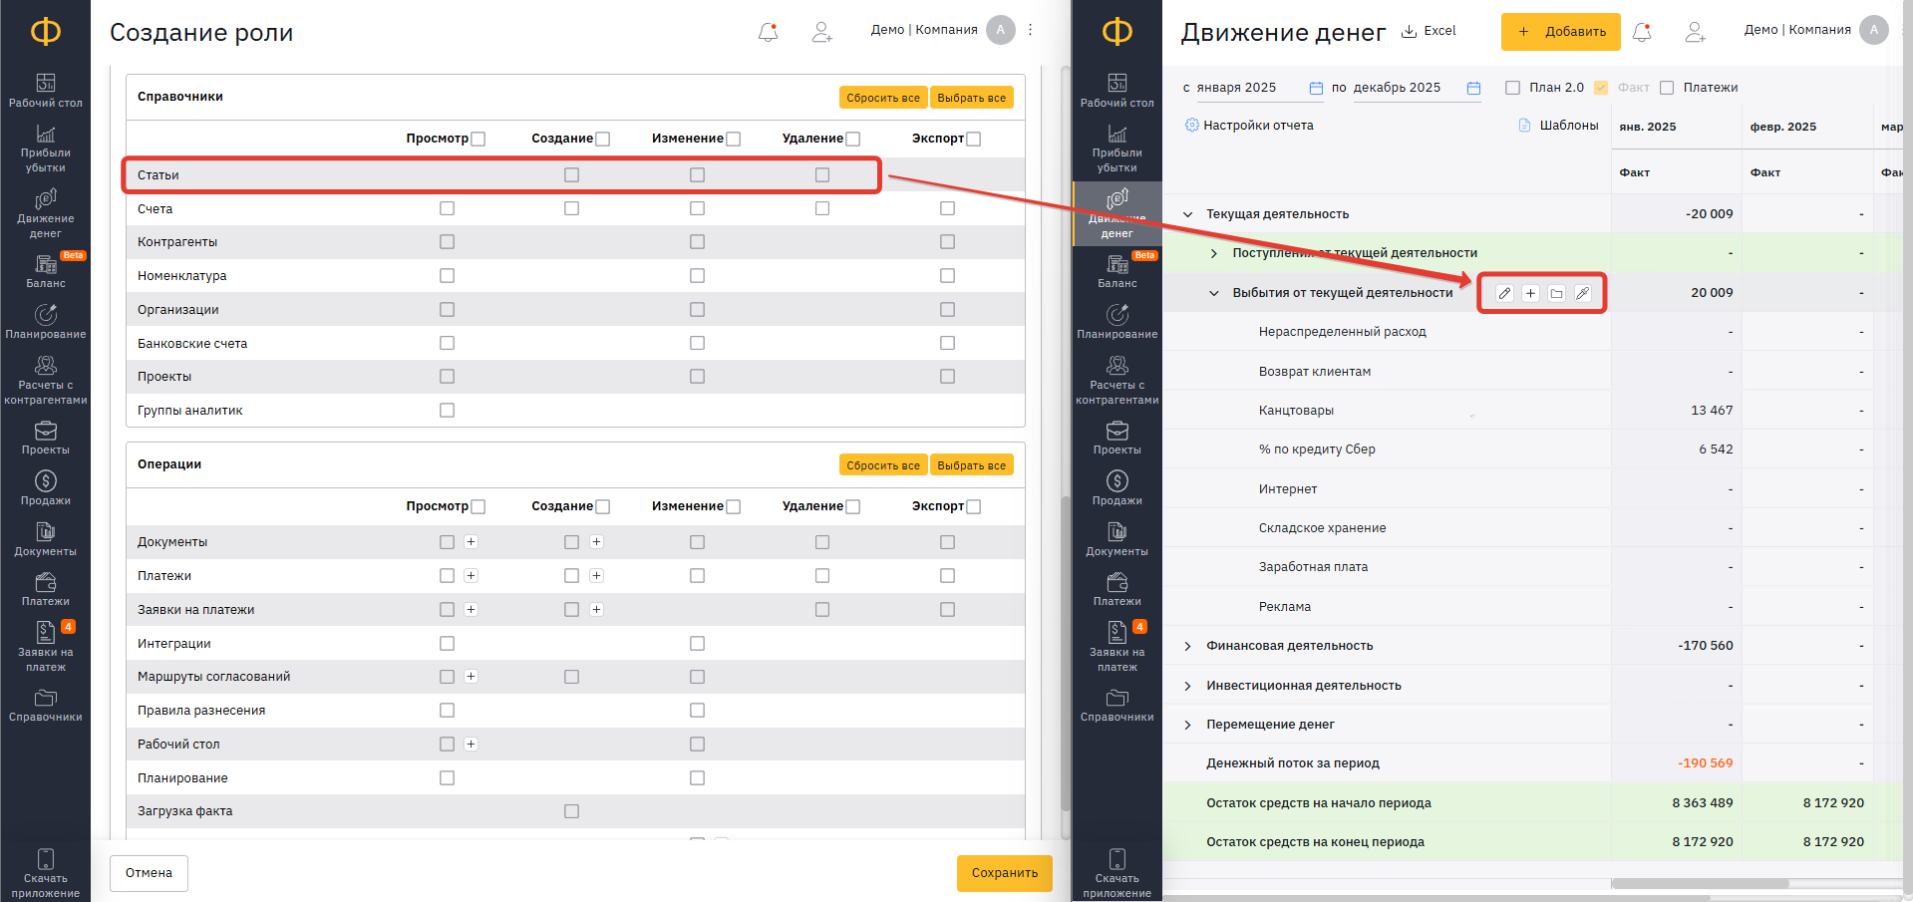
Task: Expand Финансовая деятельность row
Action: coord(1187,646)
